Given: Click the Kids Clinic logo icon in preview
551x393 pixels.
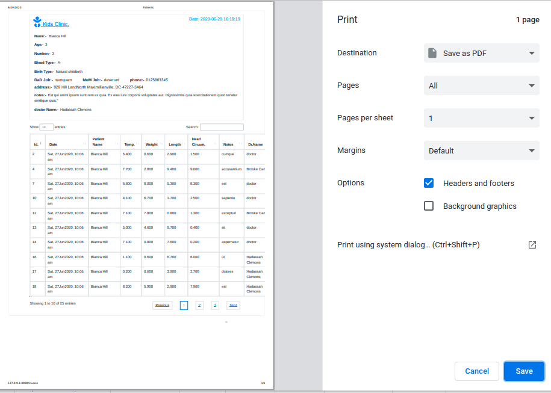Looking at the screenshot, I should tap(37, 22).
